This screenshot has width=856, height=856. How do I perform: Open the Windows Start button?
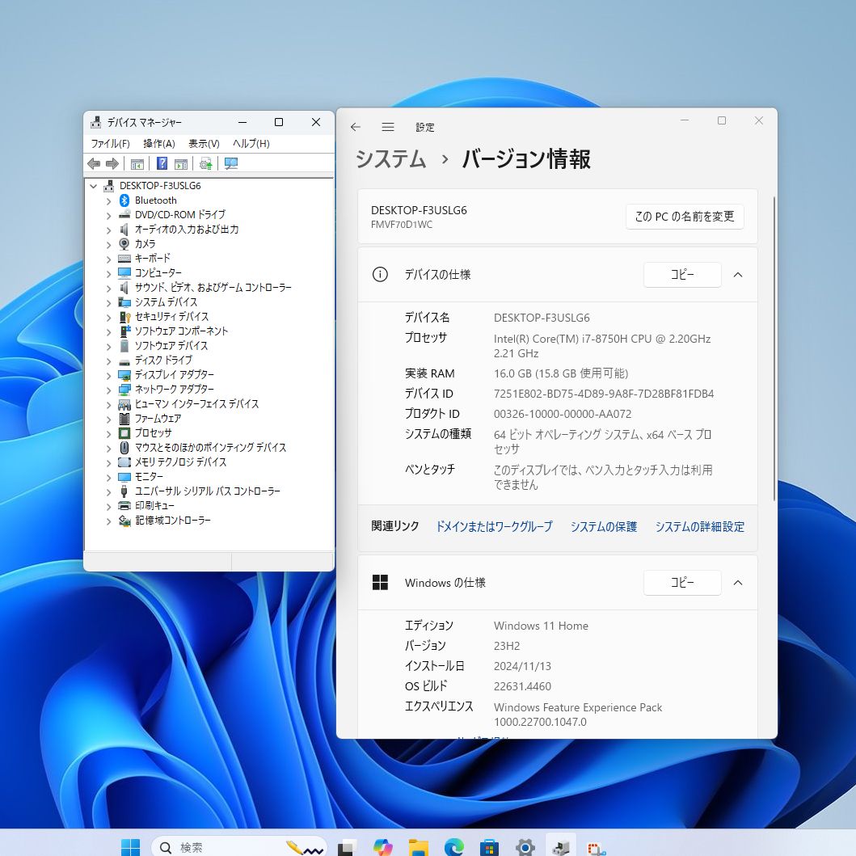(x=130, y=847)
